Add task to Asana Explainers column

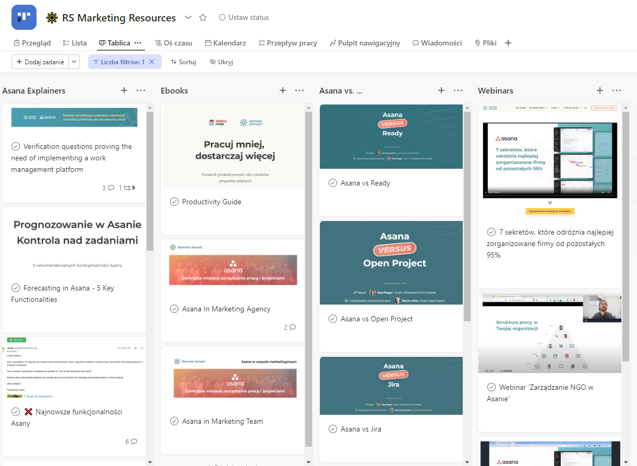point(124,90)
